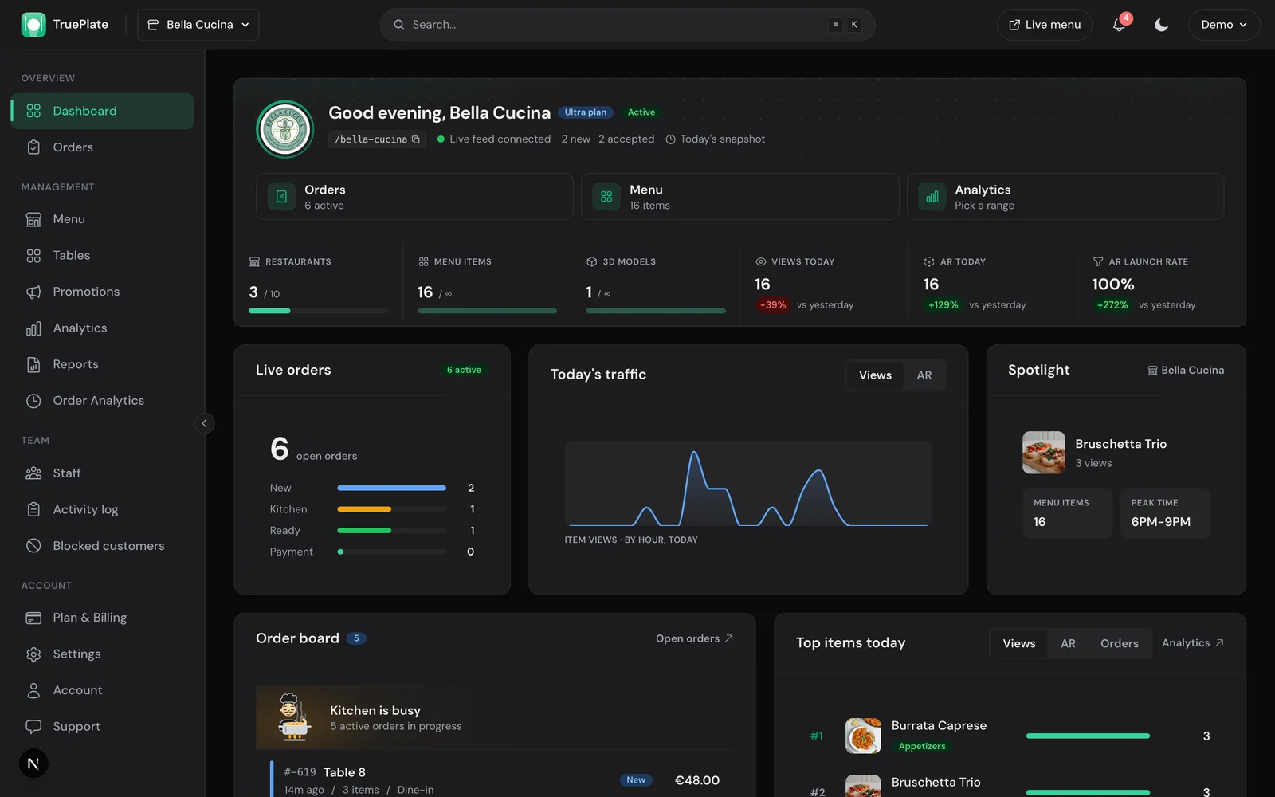Switch Today's traffic to Views tab
Screen dimensions: 1275x797
(875, 375)
